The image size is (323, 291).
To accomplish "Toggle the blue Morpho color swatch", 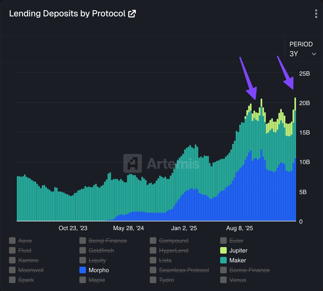I will click(x=83, y=270).
